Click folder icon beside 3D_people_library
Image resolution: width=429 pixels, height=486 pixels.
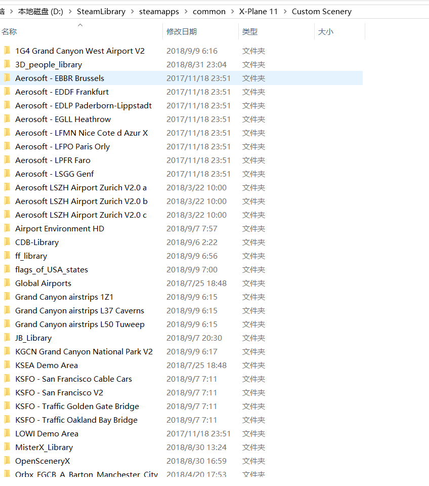[7, 64]
